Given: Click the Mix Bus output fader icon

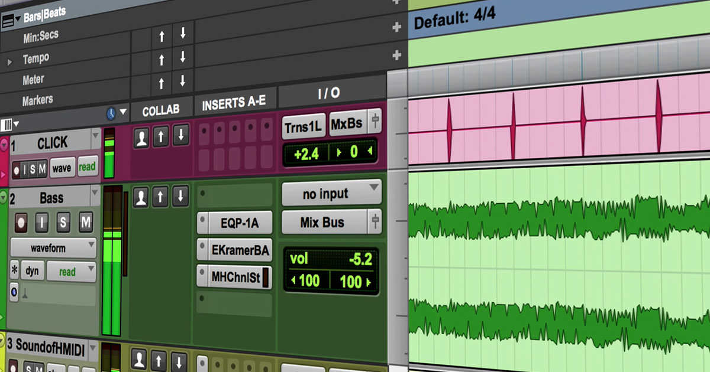Looking at the screenshot, I should coord(374,223).
